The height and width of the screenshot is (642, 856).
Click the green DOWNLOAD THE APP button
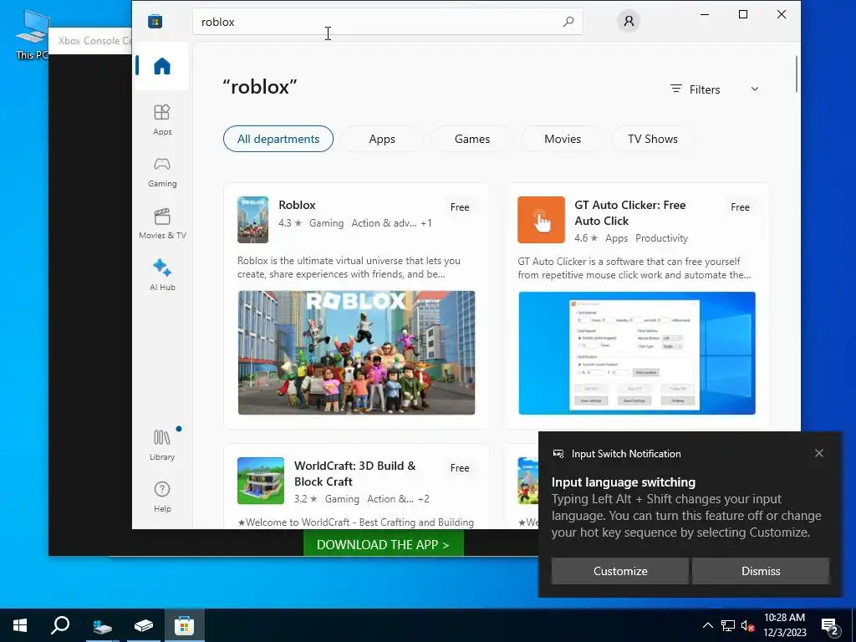383,544
